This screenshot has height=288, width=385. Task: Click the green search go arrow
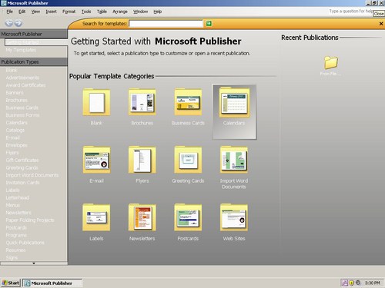pyautogui.click(x=209, y=24)
